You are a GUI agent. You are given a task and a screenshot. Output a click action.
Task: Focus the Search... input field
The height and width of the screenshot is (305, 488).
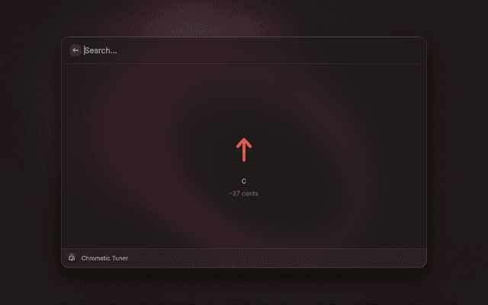coord(252,50)
